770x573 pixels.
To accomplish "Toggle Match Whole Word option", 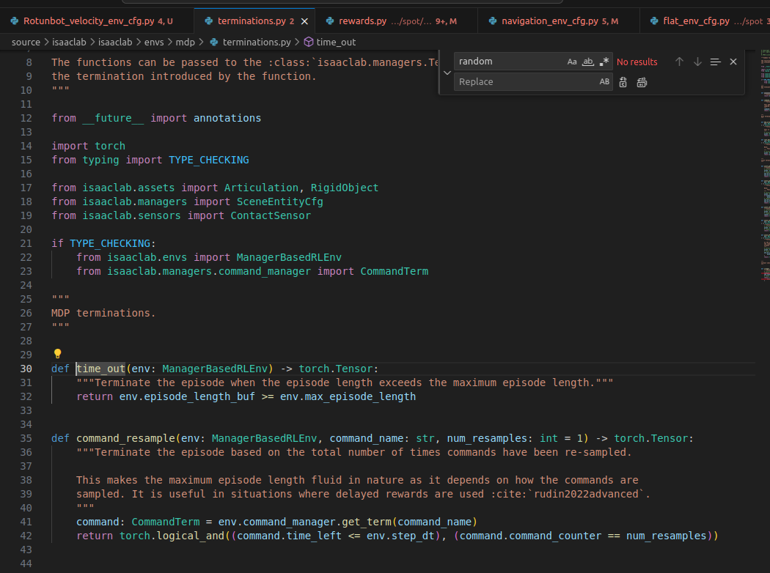I will (588, 62).
